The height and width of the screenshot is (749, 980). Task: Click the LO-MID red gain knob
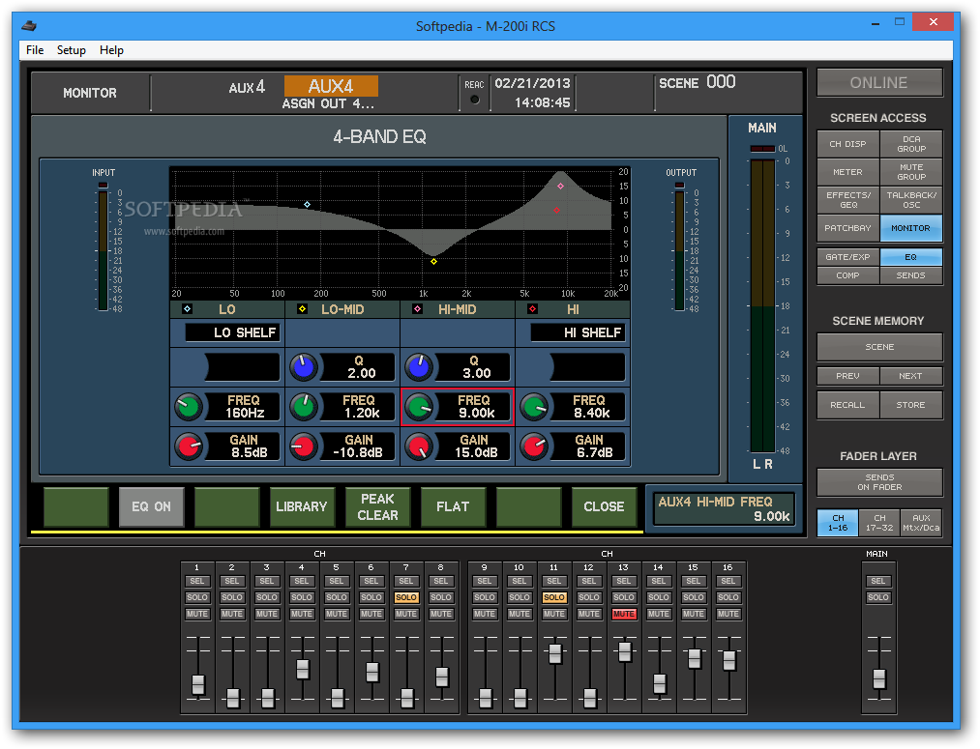click(304, 447)
